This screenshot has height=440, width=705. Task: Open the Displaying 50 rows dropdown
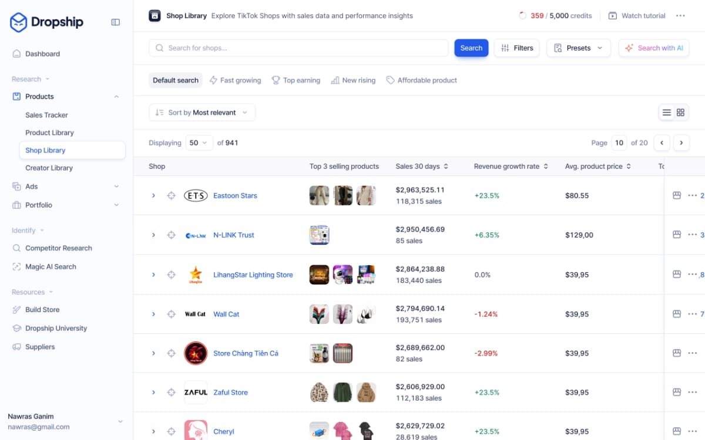(x=199, y=143)
